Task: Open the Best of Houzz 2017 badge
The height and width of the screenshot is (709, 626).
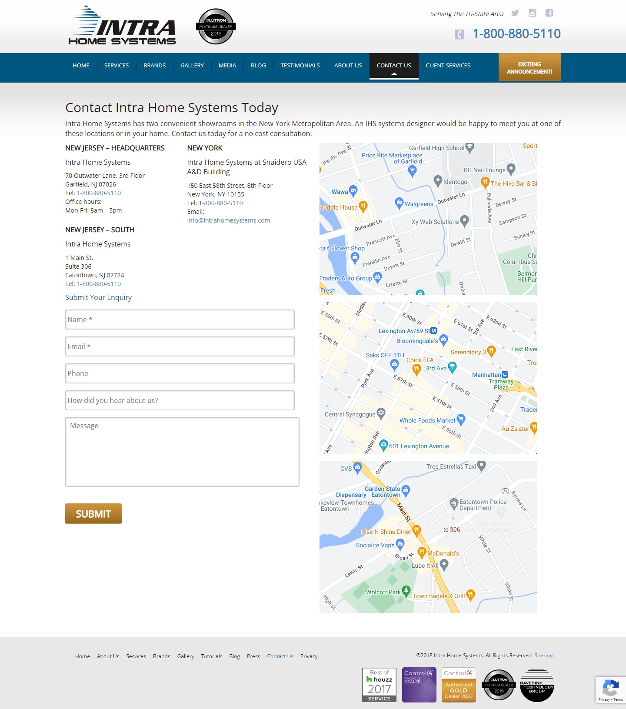Action: click(x=379, y=685)
